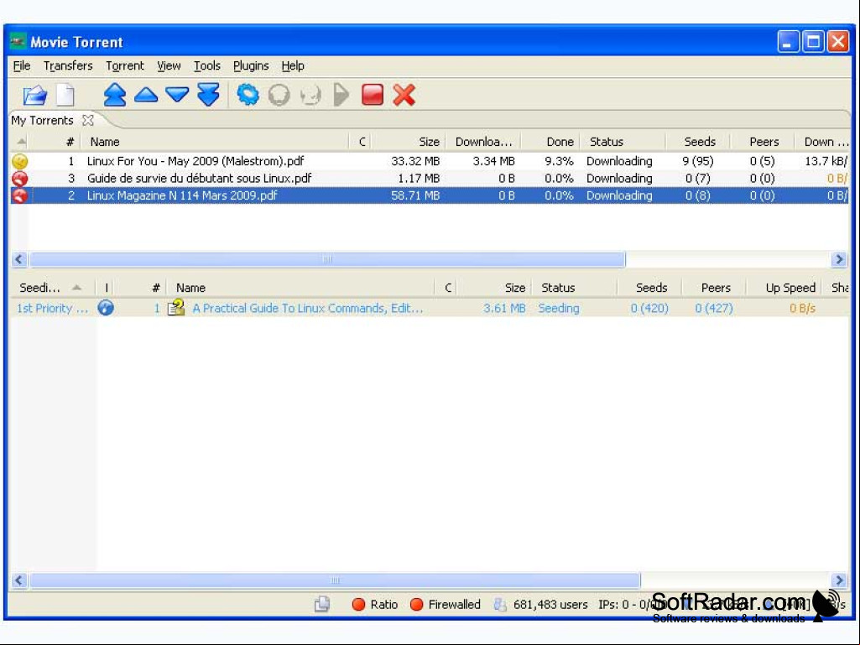
Task: Sort seeding list by Name header
Action: 300,288
